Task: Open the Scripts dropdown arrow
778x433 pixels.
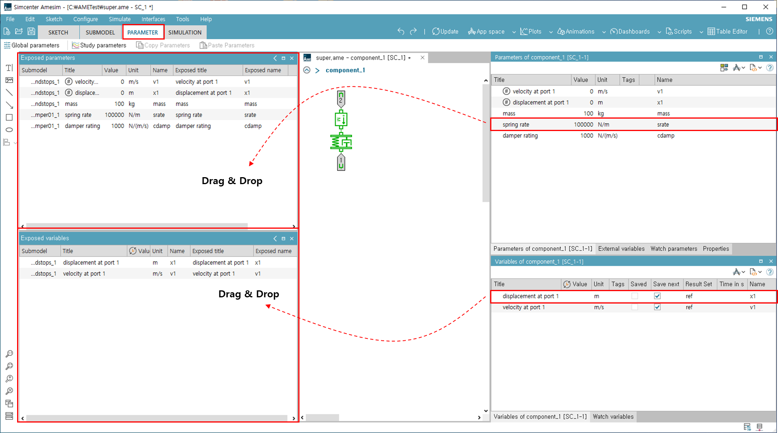Action: pyautogui.click(x=701, y=32)
